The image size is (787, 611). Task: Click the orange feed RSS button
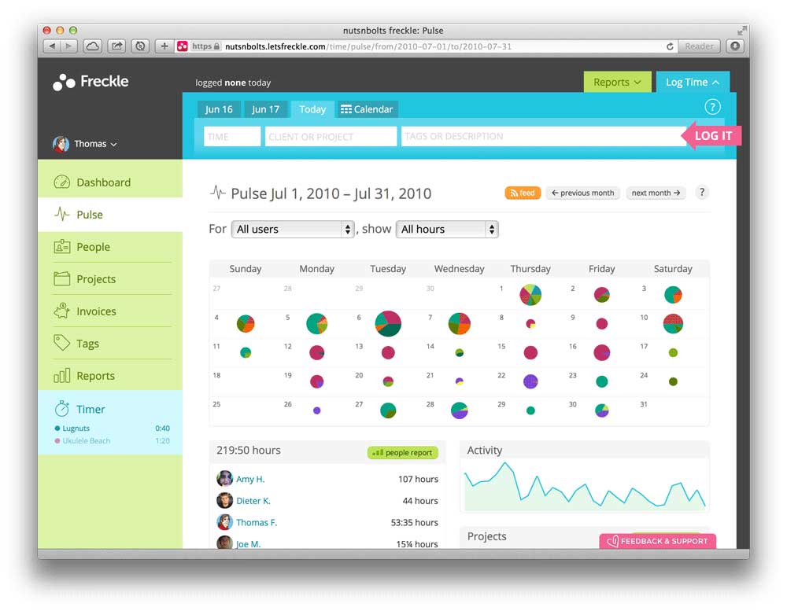click(523, 193)
